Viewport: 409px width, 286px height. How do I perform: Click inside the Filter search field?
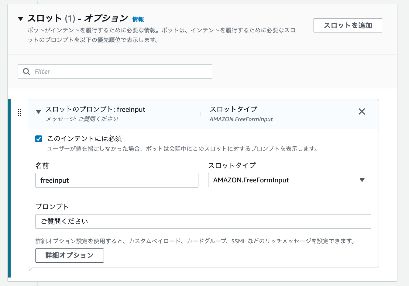pos(115,71)
